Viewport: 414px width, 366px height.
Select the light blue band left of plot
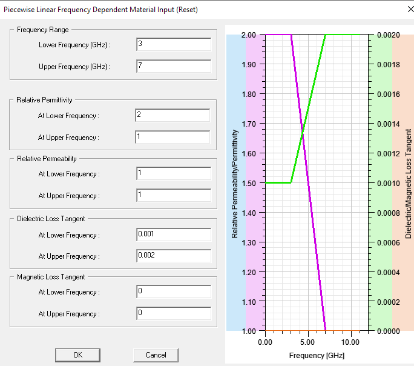tap(236, 182)
